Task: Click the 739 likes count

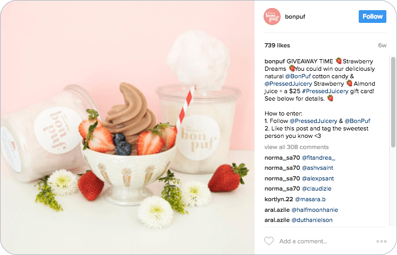Action: [277, 45]
